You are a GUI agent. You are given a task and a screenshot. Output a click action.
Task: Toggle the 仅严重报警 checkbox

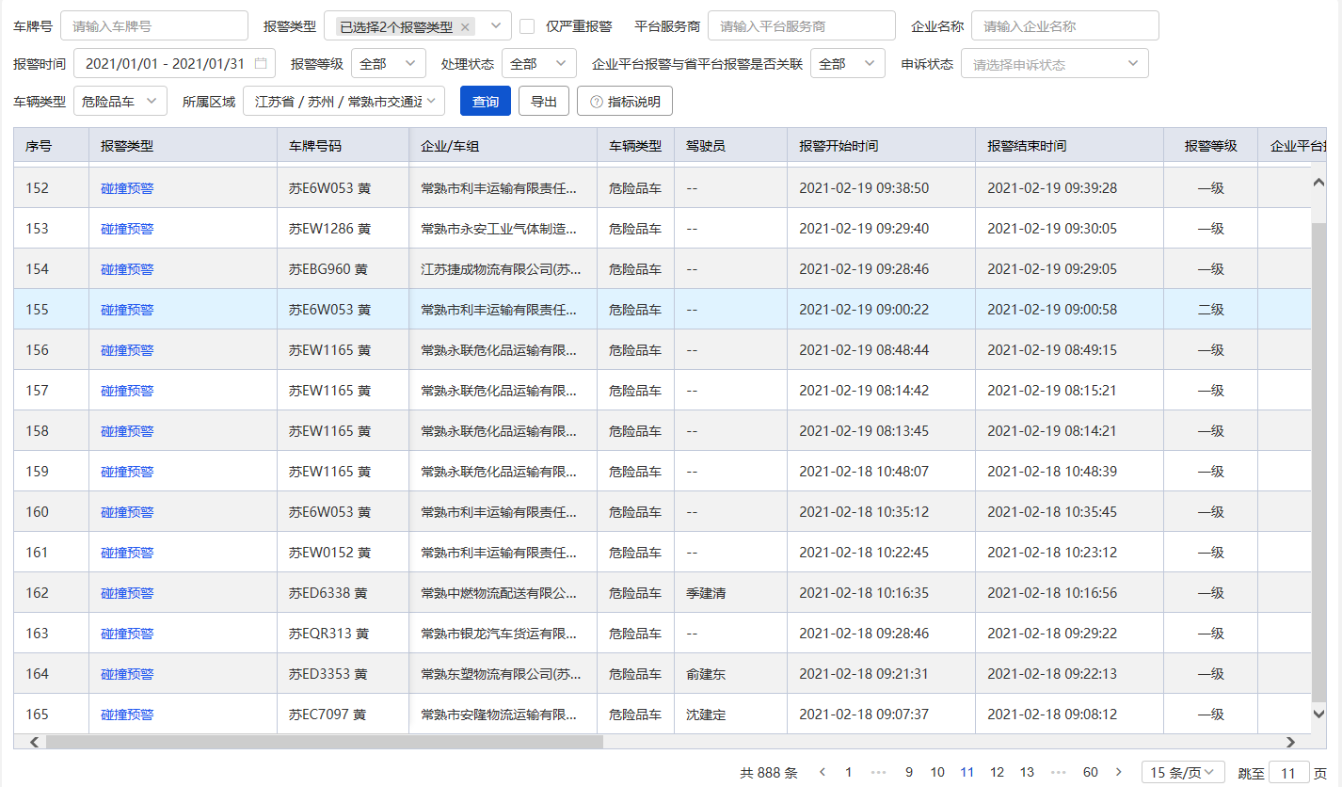pos(527,26)
